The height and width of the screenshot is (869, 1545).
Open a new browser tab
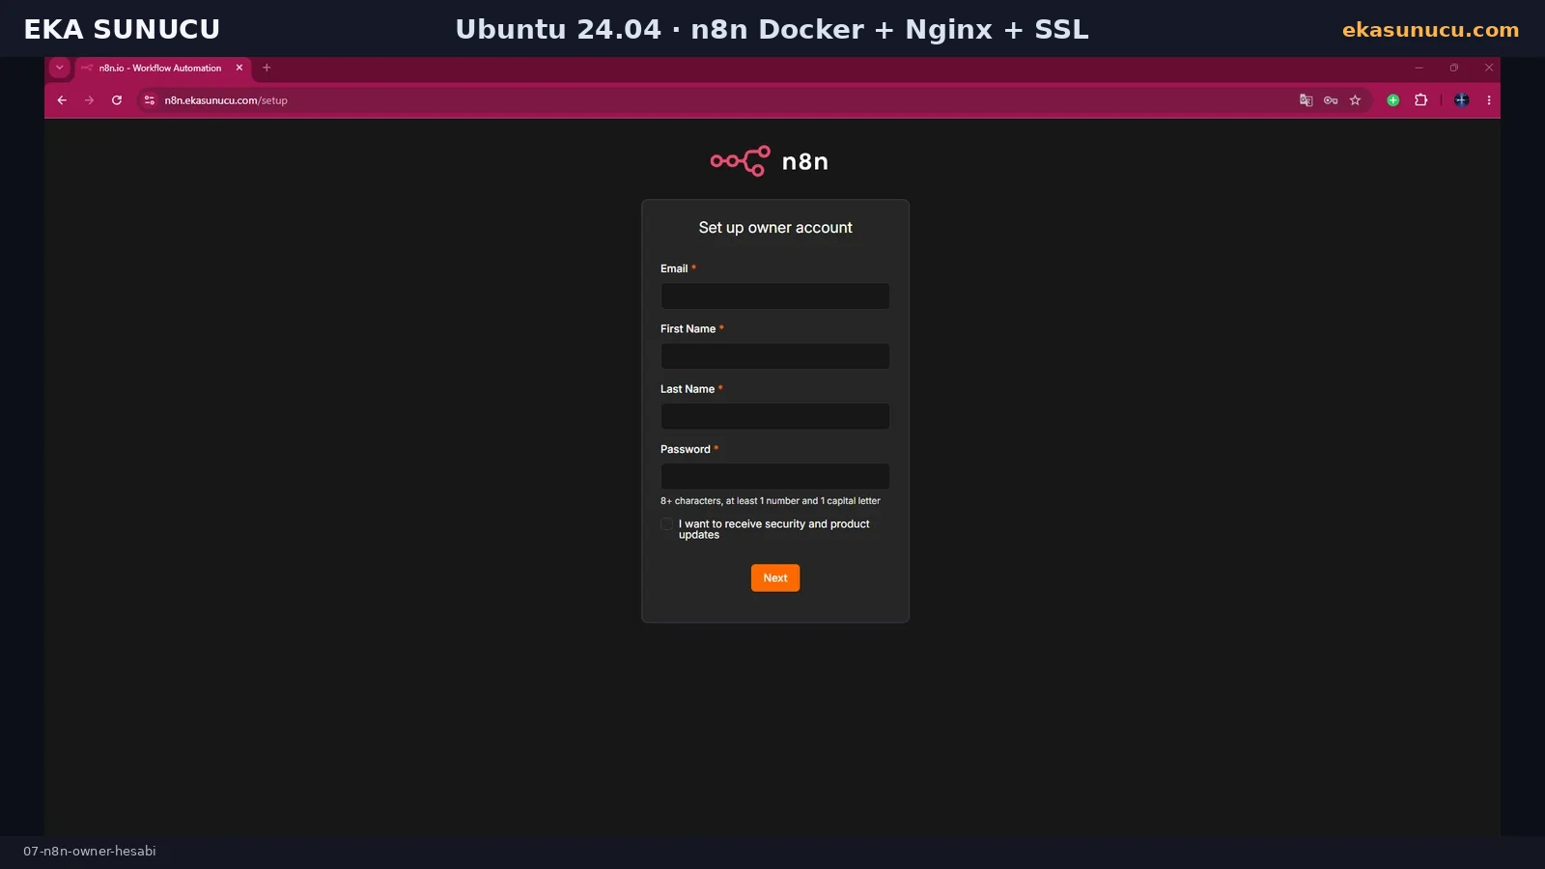coord(267,68)
